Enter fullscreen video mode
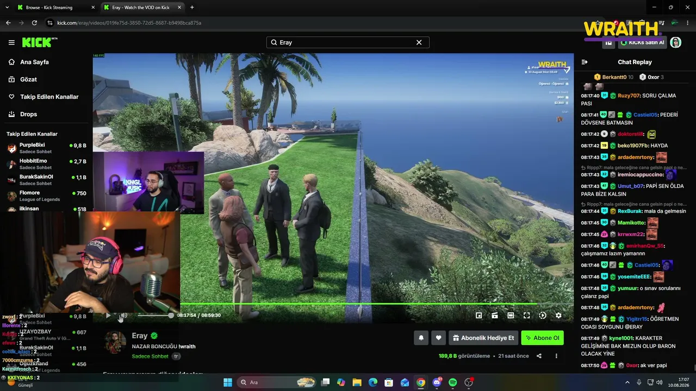The height and width of the screenshot is (391, 696). point(526,315)
